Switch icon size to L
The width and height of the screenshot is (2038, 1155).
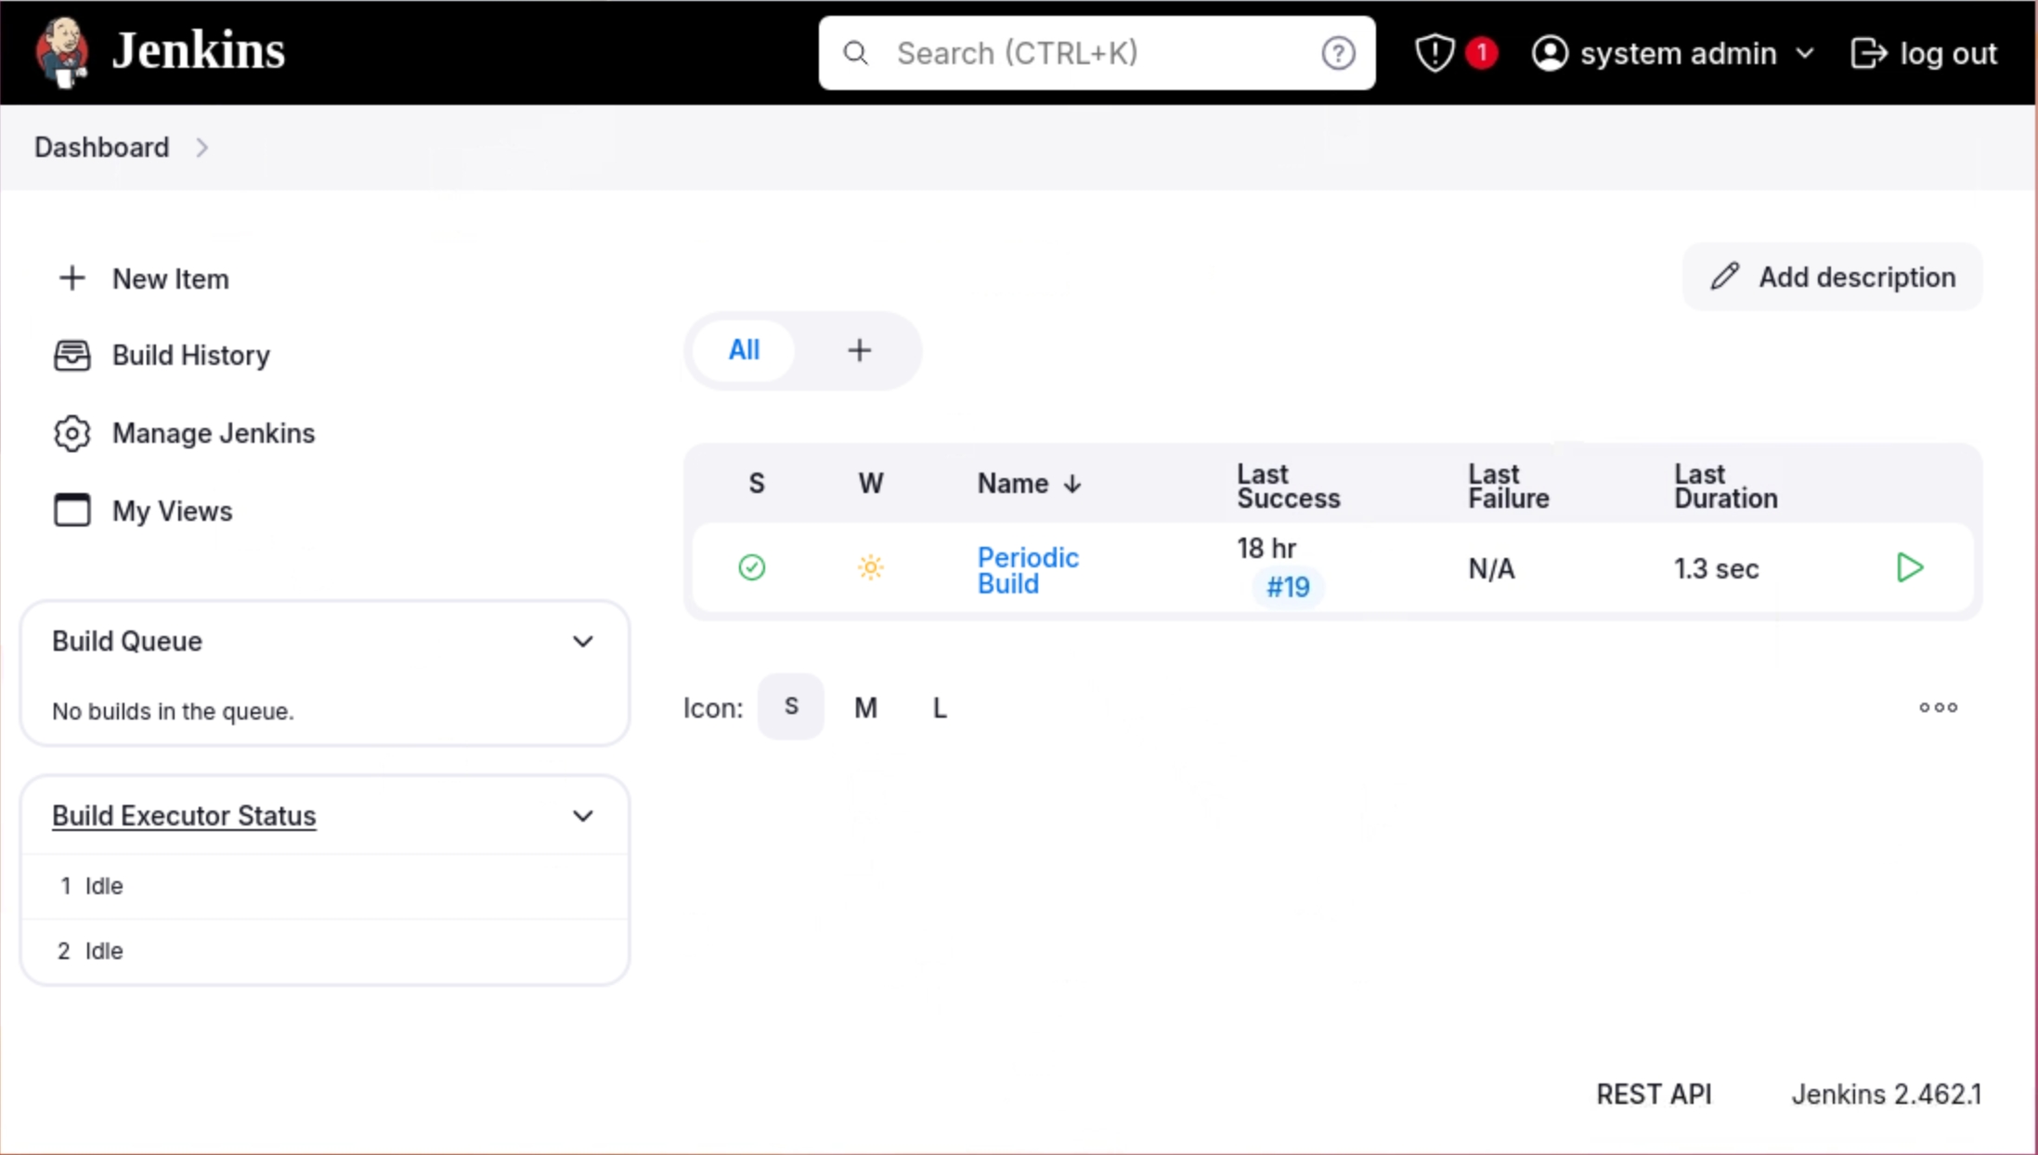[940, 708]
